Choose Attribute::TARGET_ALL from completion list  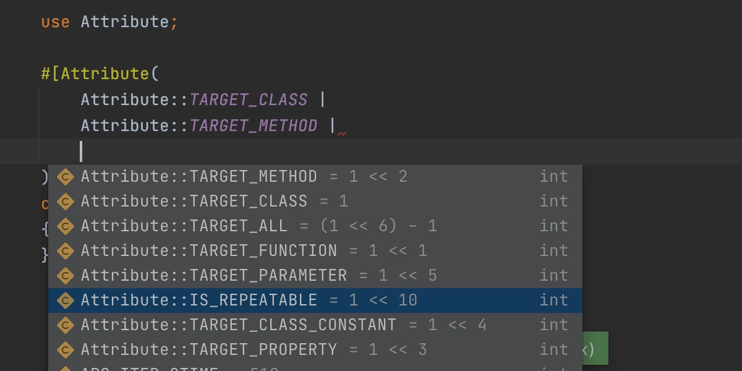coord(184,226)
